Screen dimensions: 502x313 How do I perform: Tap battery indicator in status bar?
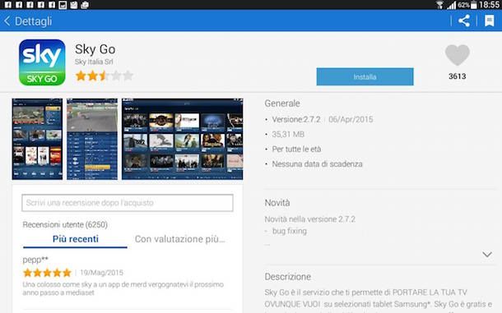tap(473, 5)
